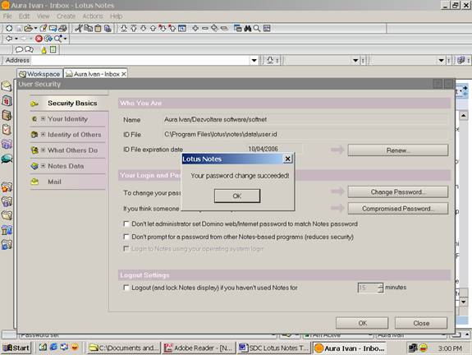472x355 pixels.
Task: Click the open-folder toolbar icon
Action: coord(28,28)
